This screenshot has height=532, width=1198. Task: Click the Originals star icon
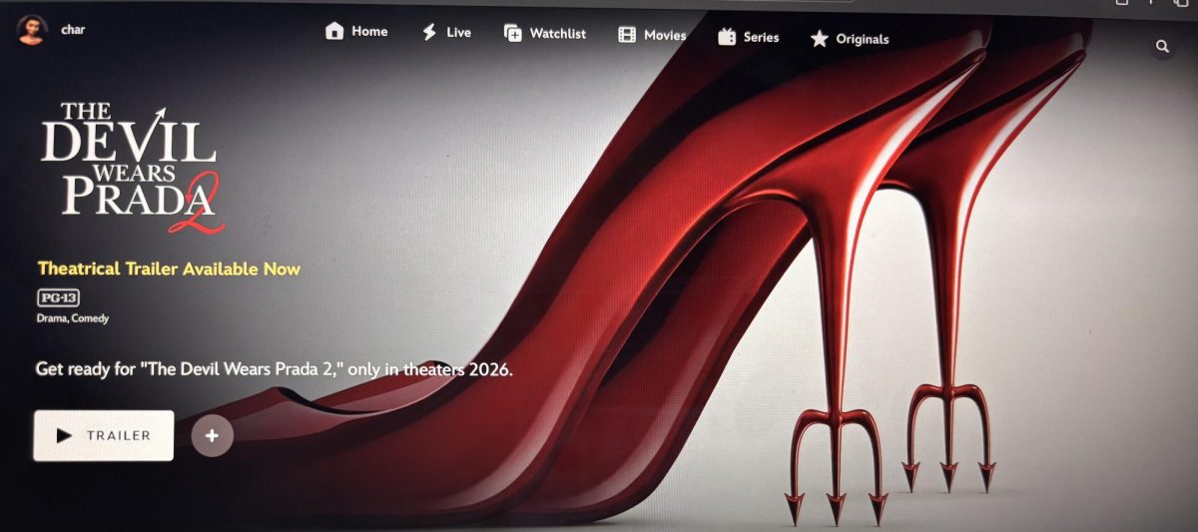(x=820, y=39)
